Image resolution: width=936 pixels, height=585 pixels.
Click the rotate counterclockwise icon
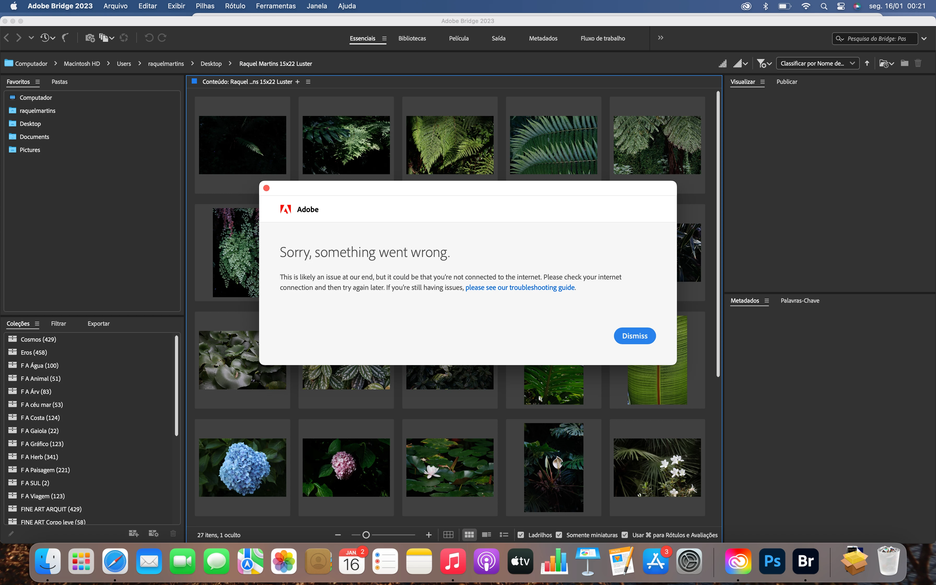149,38
